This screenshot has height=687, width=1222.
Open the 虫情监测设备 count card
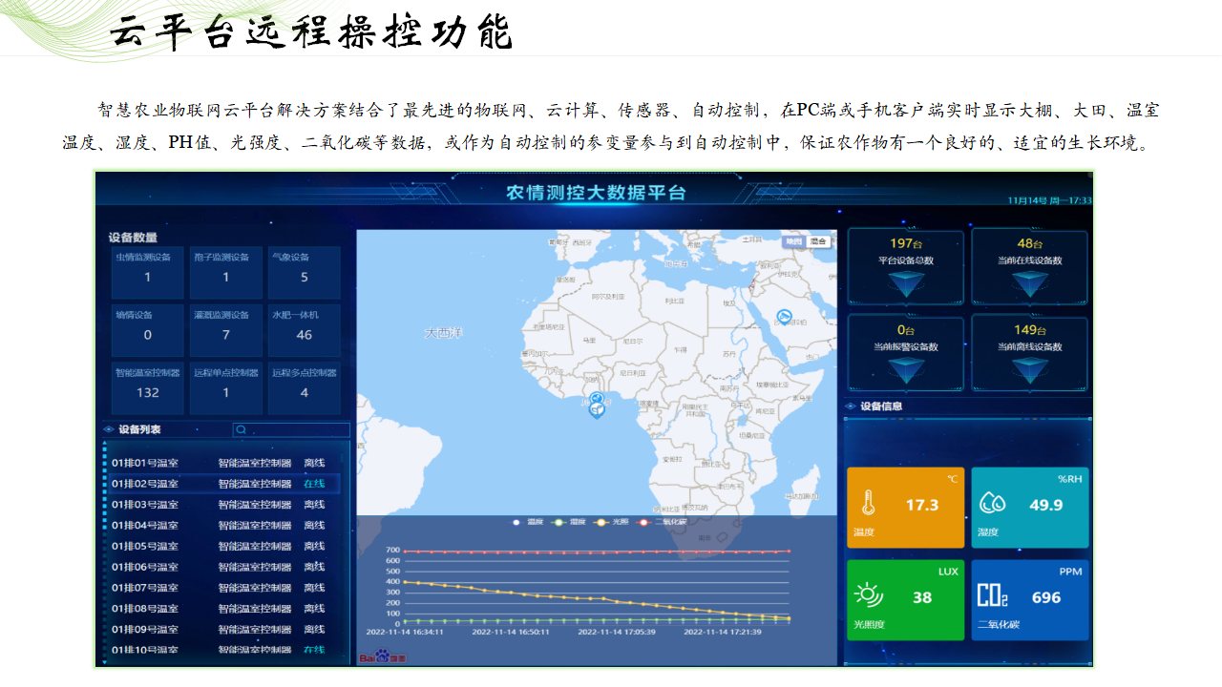tap(147, 273)
